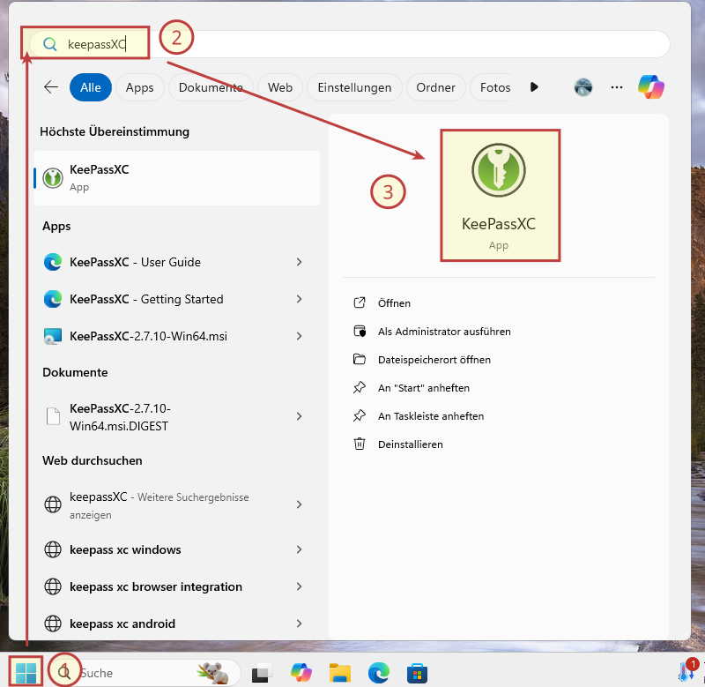Screen dimensions: 705x687
Task: Click the user profile picture icon
Action: coord(583,87)
